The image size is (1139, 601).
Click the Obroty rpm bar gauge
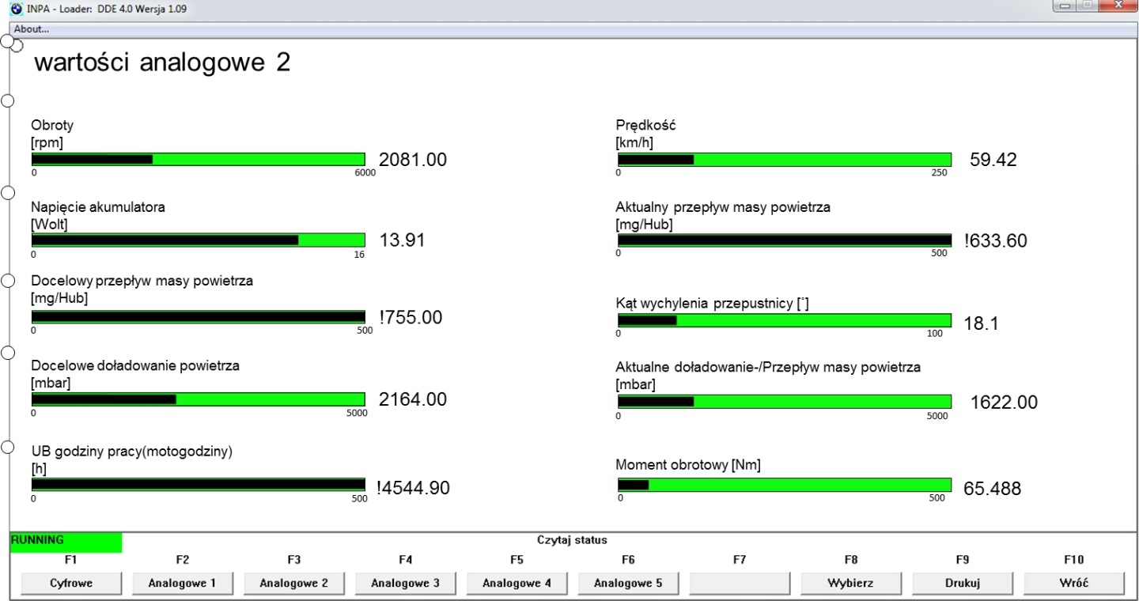pyautogui.click(x=199, y=159)
